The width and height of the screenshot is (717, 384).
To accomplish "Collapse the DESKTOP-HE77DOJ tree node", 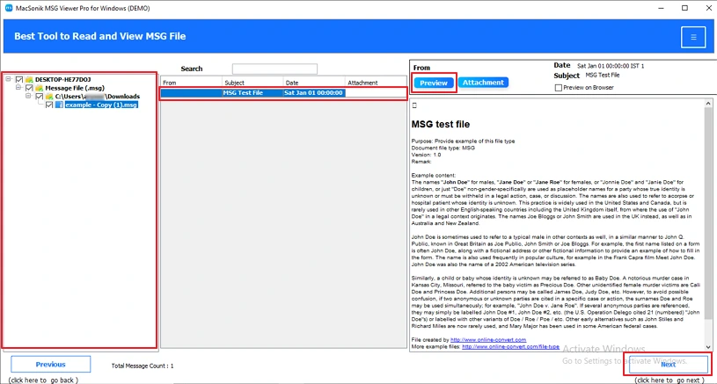I will [8, 79].
